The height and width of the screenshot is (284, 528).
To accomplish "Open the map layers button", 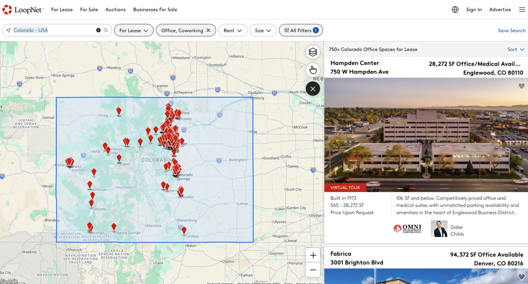I will pos(313,52).
